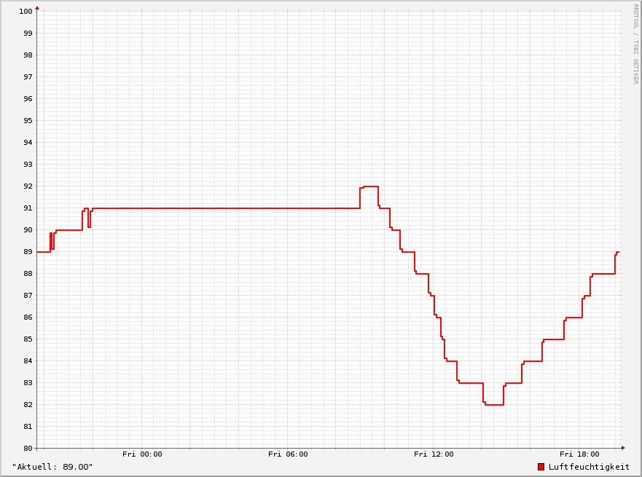Click the 90 y-axis label

click(x=28, y=230)
